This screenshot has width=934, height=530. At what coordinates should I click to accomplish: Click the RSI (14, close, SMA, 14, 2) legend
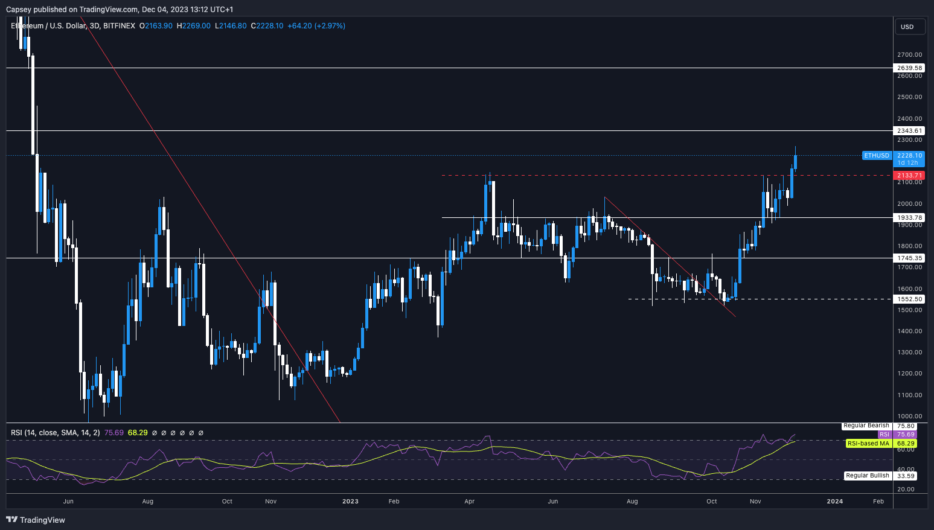56,432
